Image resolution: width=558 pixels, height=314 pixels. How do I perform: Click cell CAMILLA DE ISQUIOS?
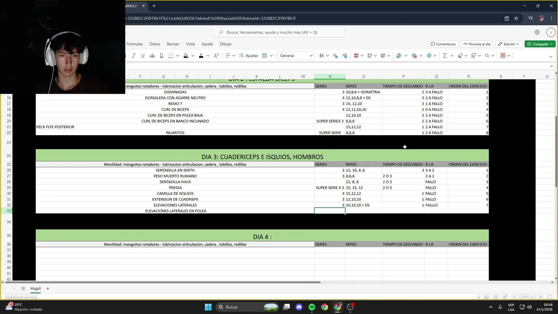point(175,194)
